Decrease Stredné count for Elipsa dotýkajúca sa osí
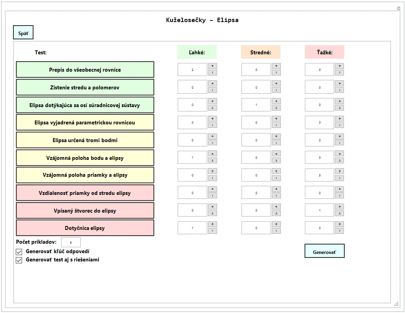Viewport: 405px width, 313px height. pyautogui.click(x=276, y=107)
